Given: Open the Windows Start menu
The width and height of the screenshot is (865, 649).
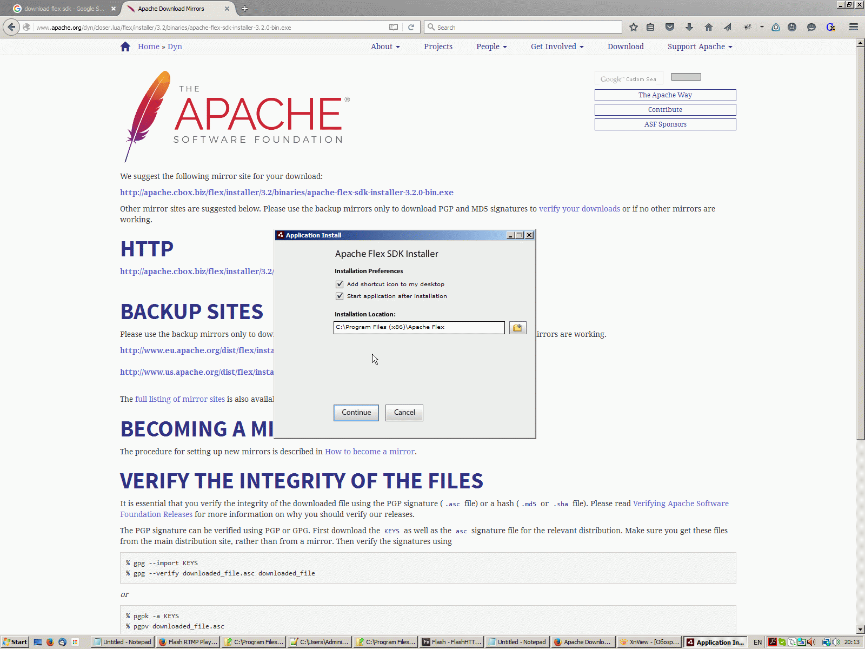Looking at the screenshot, I should tap(15, 642).
